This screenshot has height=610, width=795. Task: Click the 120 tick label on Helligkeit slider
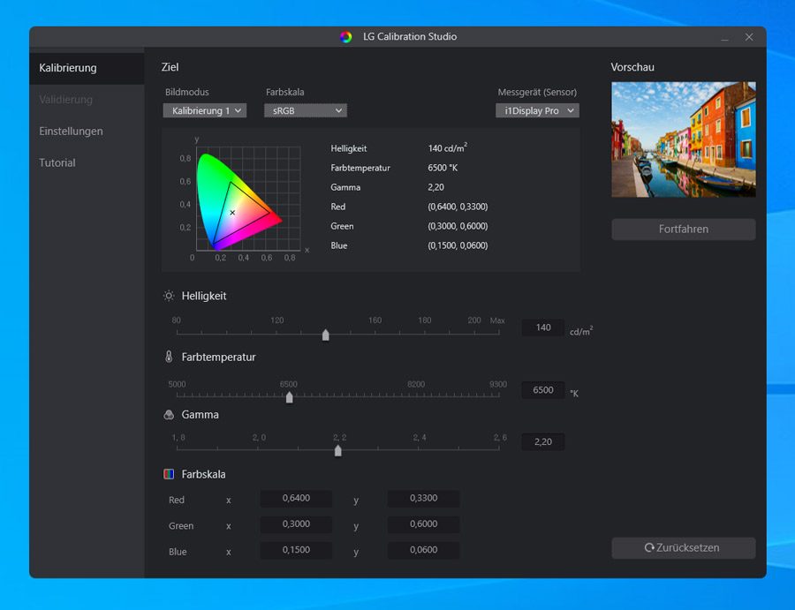pos(276,320)
